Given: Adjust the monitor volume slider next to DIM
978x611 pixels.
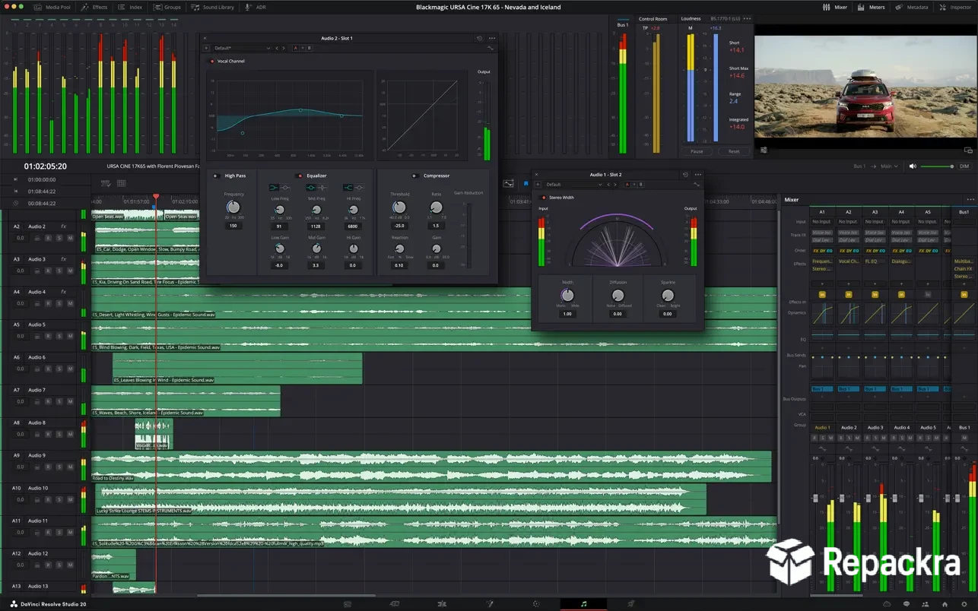Looking at the screenshot, I should pos(937,166).
